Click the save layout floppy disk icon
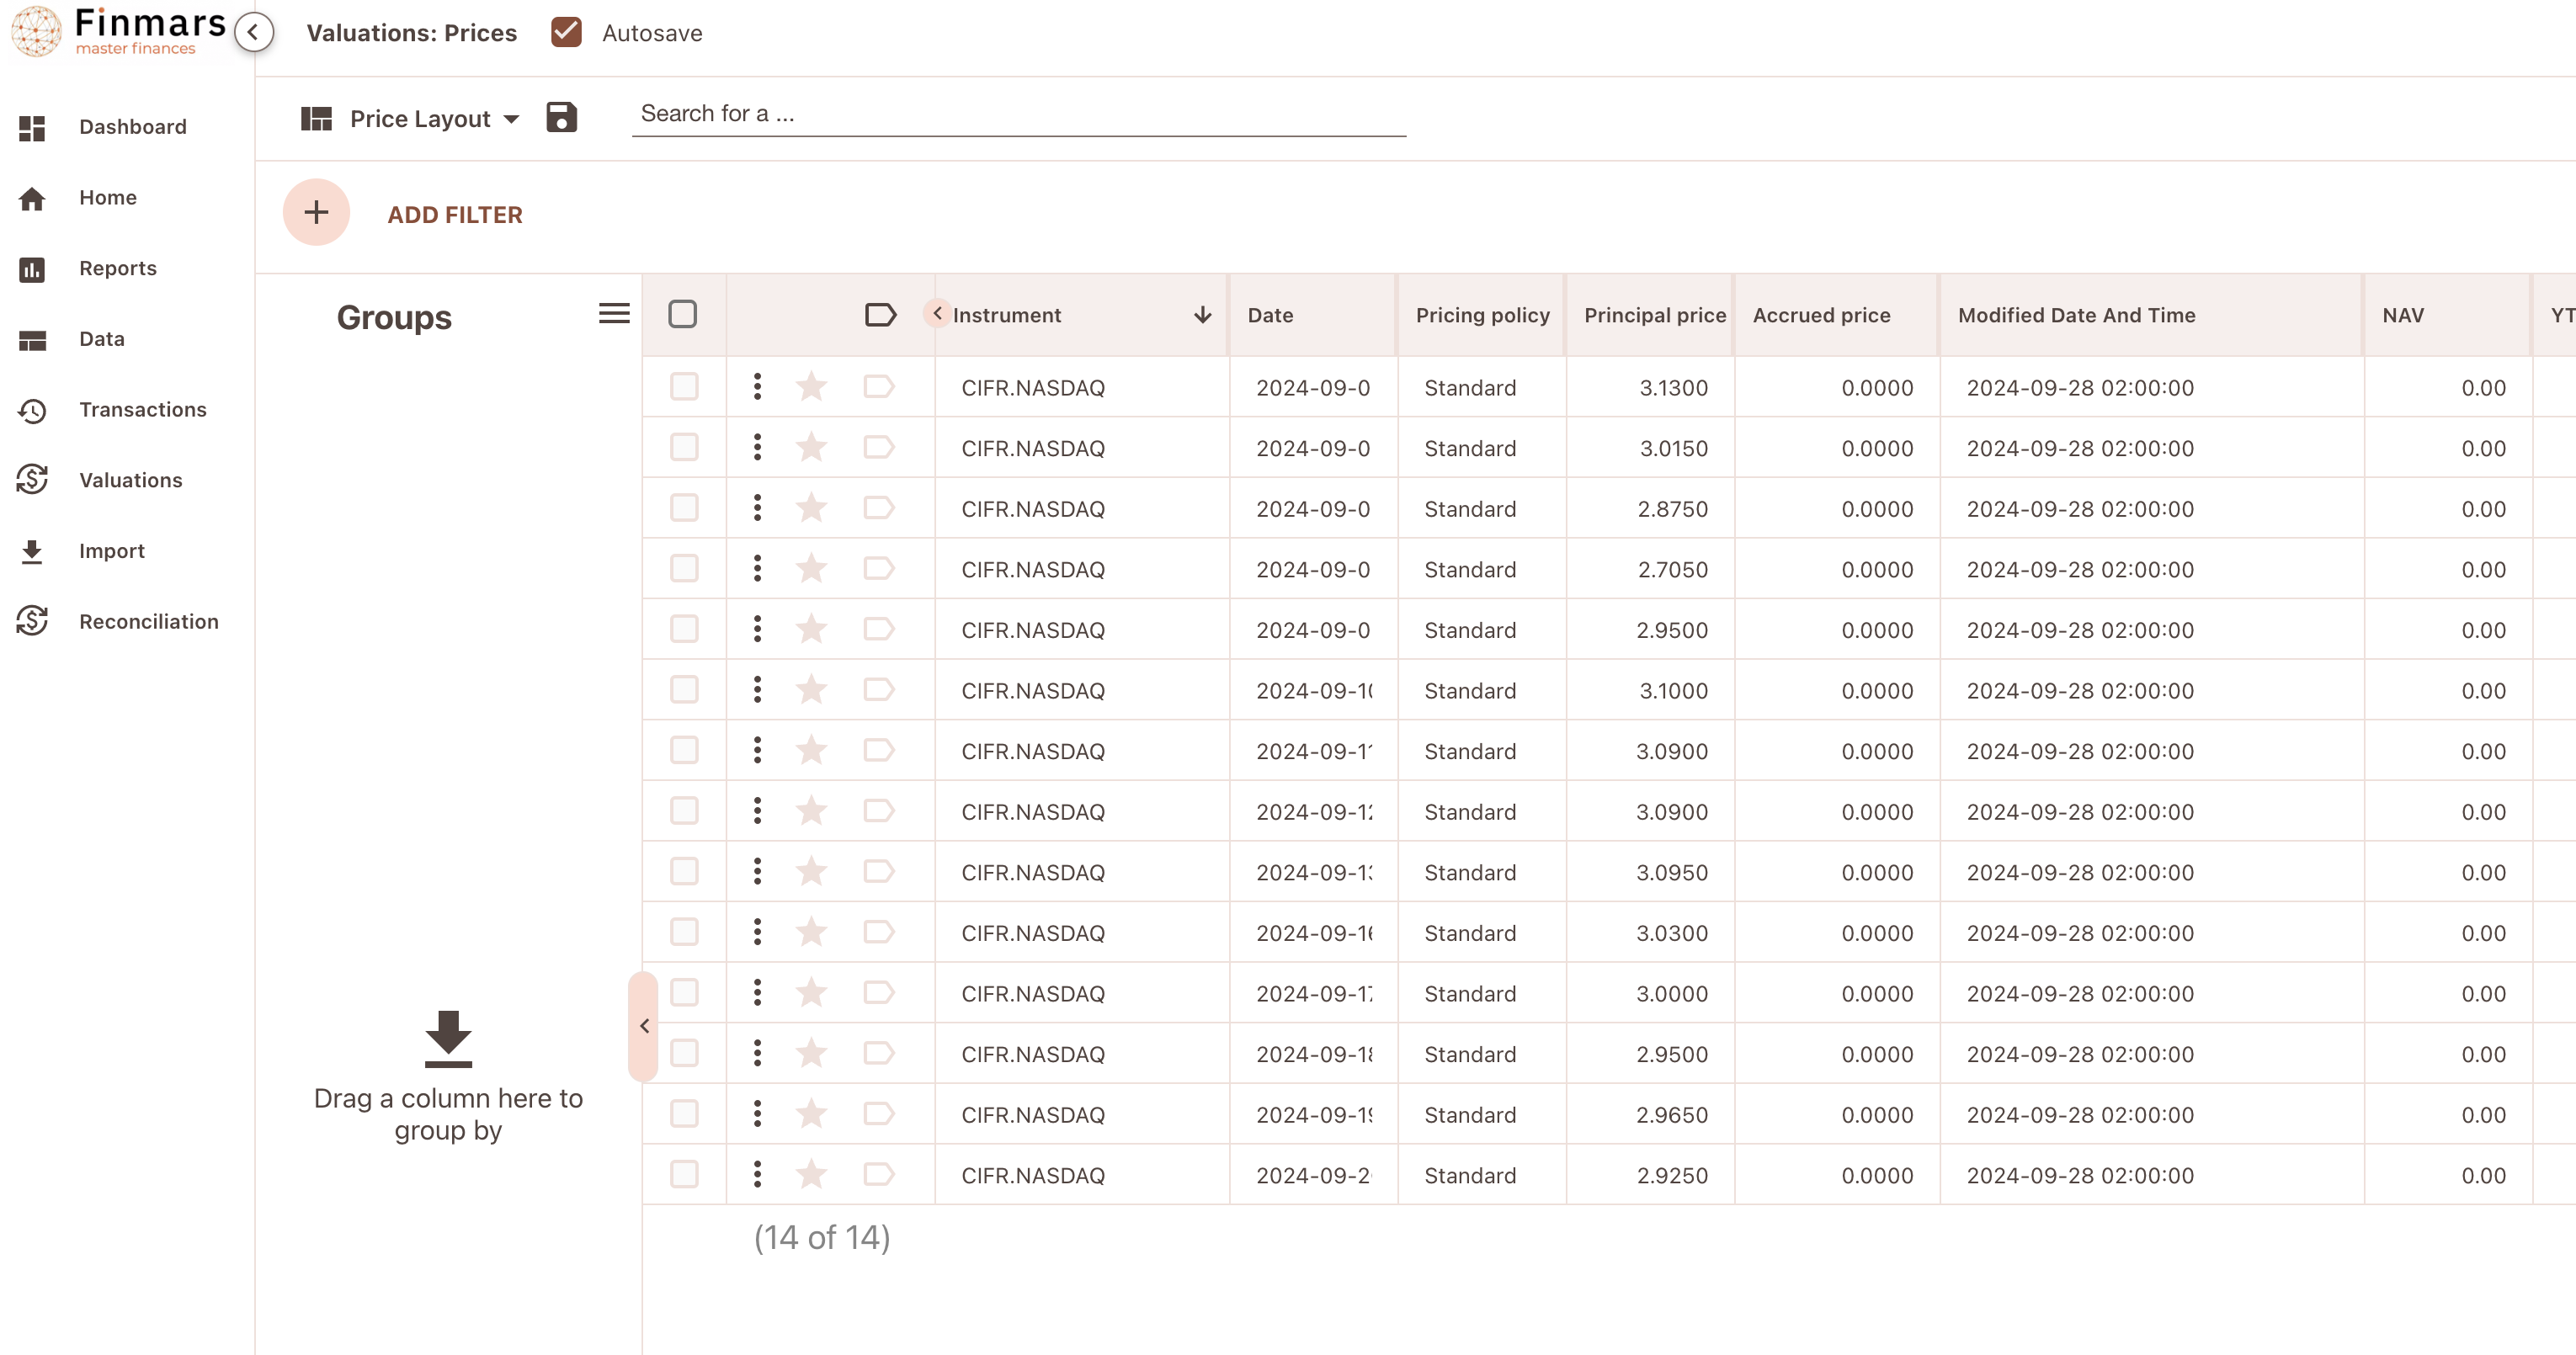Screen dimensions: 2576x1355 (x=561, y=118)
